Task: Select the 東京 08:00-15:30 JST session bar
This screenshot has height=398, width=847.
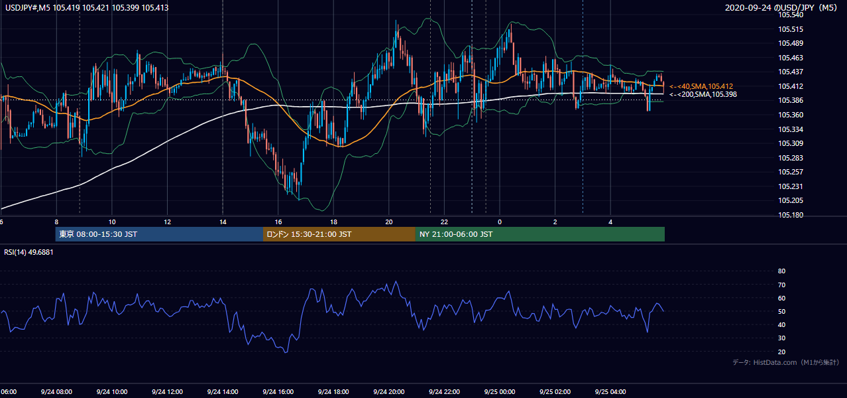Action: (159, 234)
